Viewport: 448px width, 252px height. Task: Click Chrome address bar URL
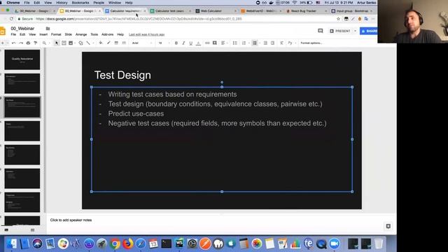coord(139,19)
